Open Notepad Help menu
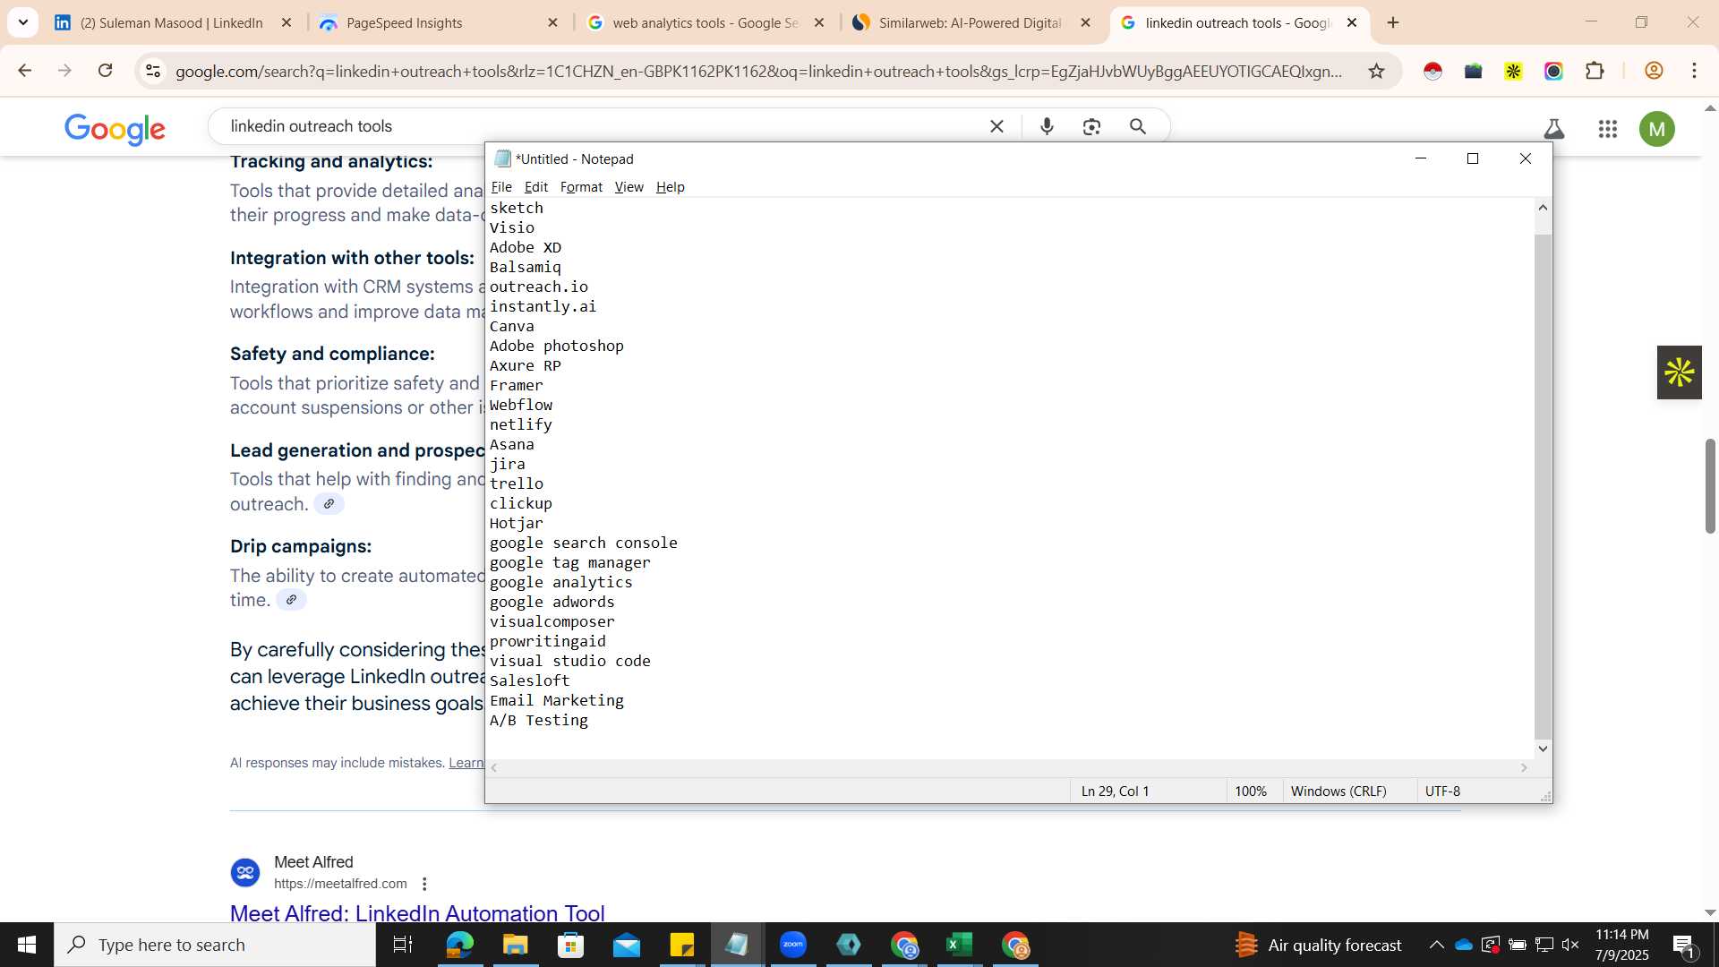Viewport: 1719px width, 967px height. tap(670, 187)
